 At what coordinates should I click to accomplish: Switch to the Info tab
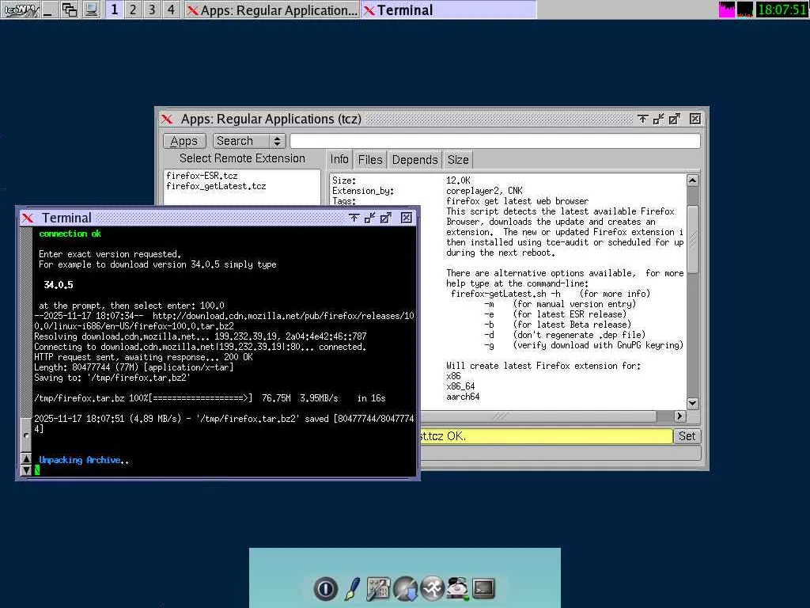pyautogui.click(x=339, y=159)
